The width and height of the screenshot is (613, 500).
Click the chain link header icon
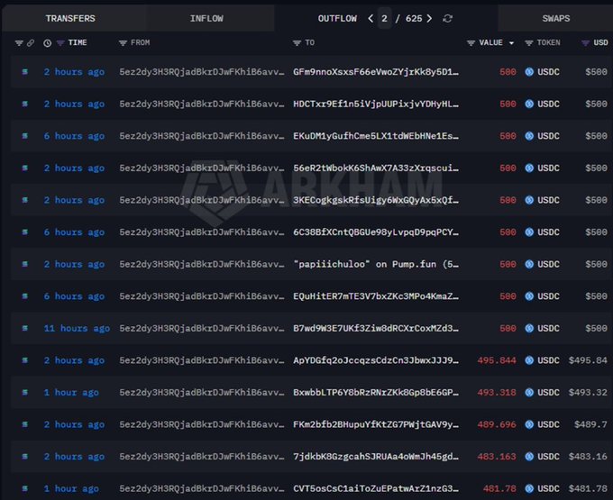(x=31, y=43)
